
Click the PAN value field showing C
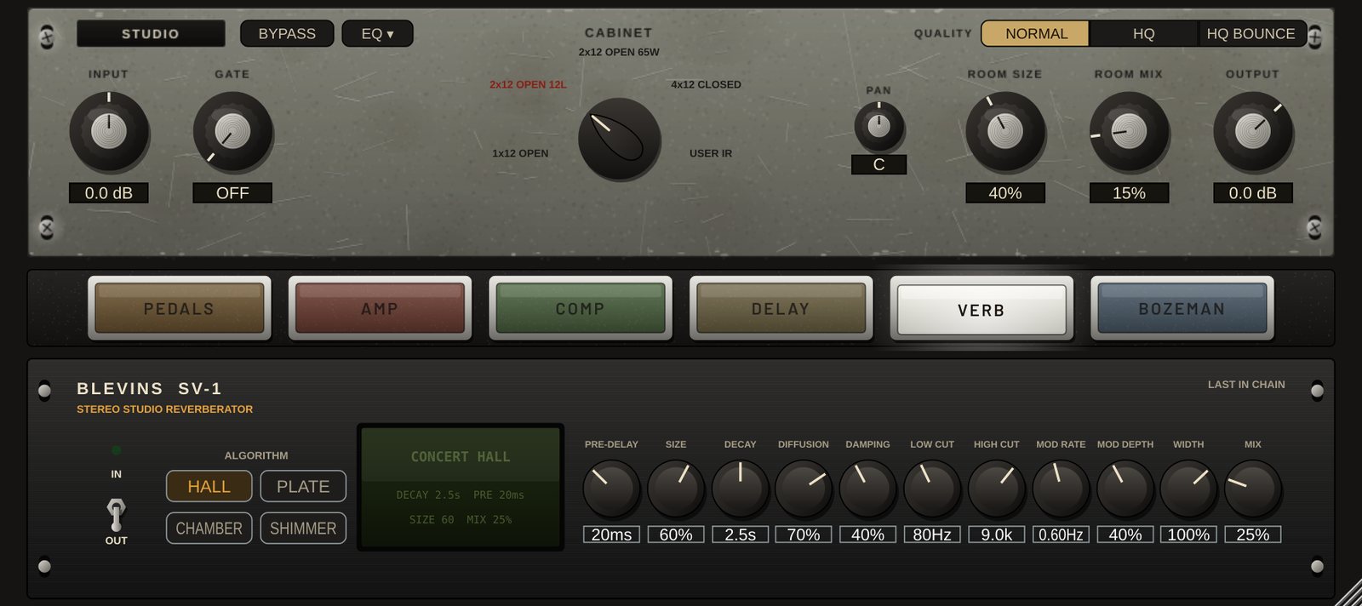point(878,164)
